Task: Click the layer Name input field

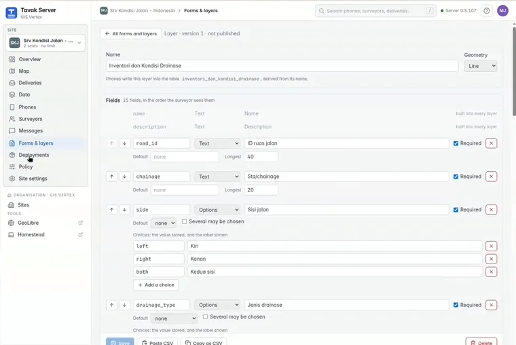Action: coord(282,66)
